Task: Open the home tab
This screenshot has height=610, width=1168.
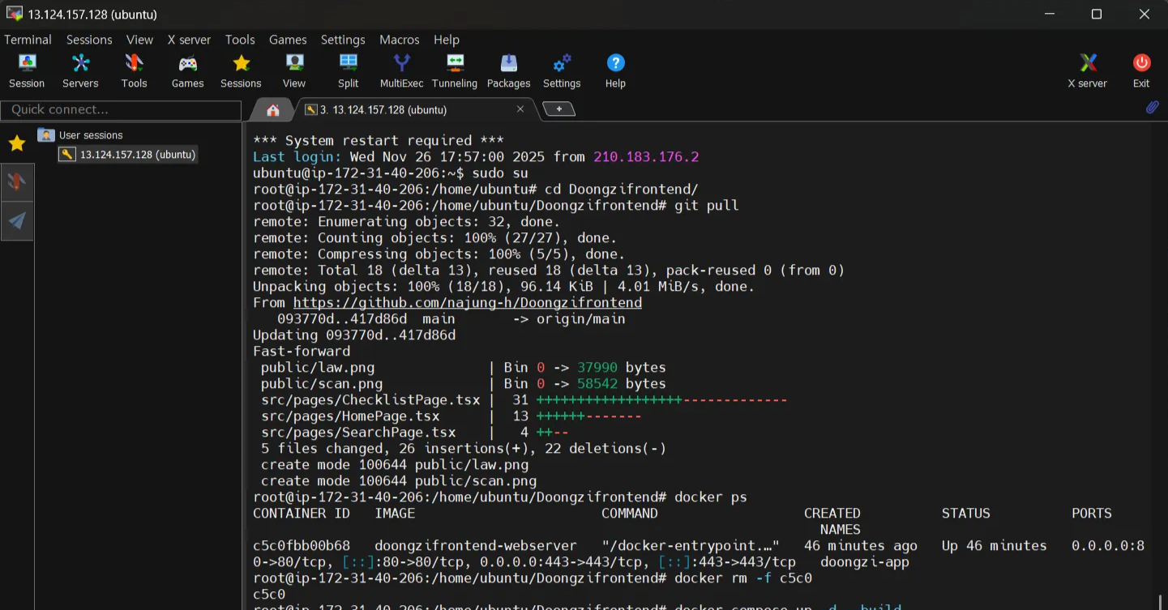Action: click(273, 109)
